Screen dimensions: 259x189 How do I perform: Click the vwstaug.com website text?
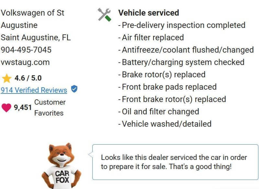(25, 62)
